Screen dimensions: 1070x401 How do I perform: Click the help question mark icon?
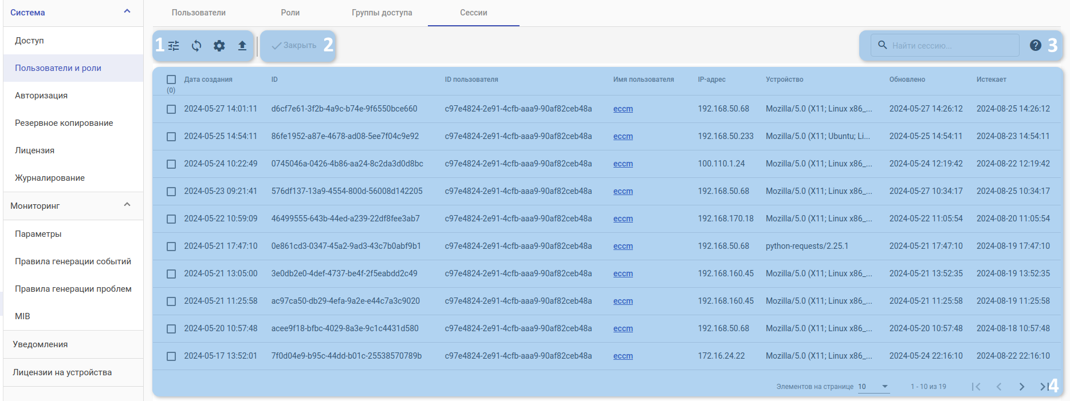pos(1035,45)
